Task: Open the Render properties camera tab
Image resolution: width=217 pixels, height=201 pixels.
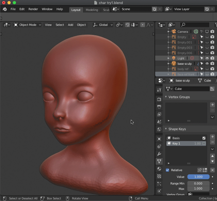Action: (159, 99)
